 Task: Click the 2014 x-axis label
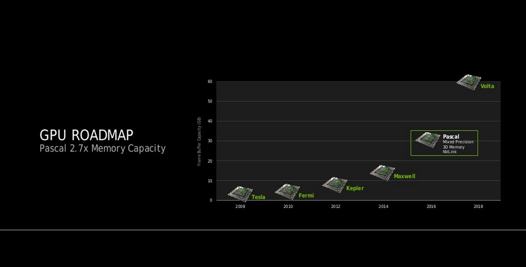[x=383, y=207]
